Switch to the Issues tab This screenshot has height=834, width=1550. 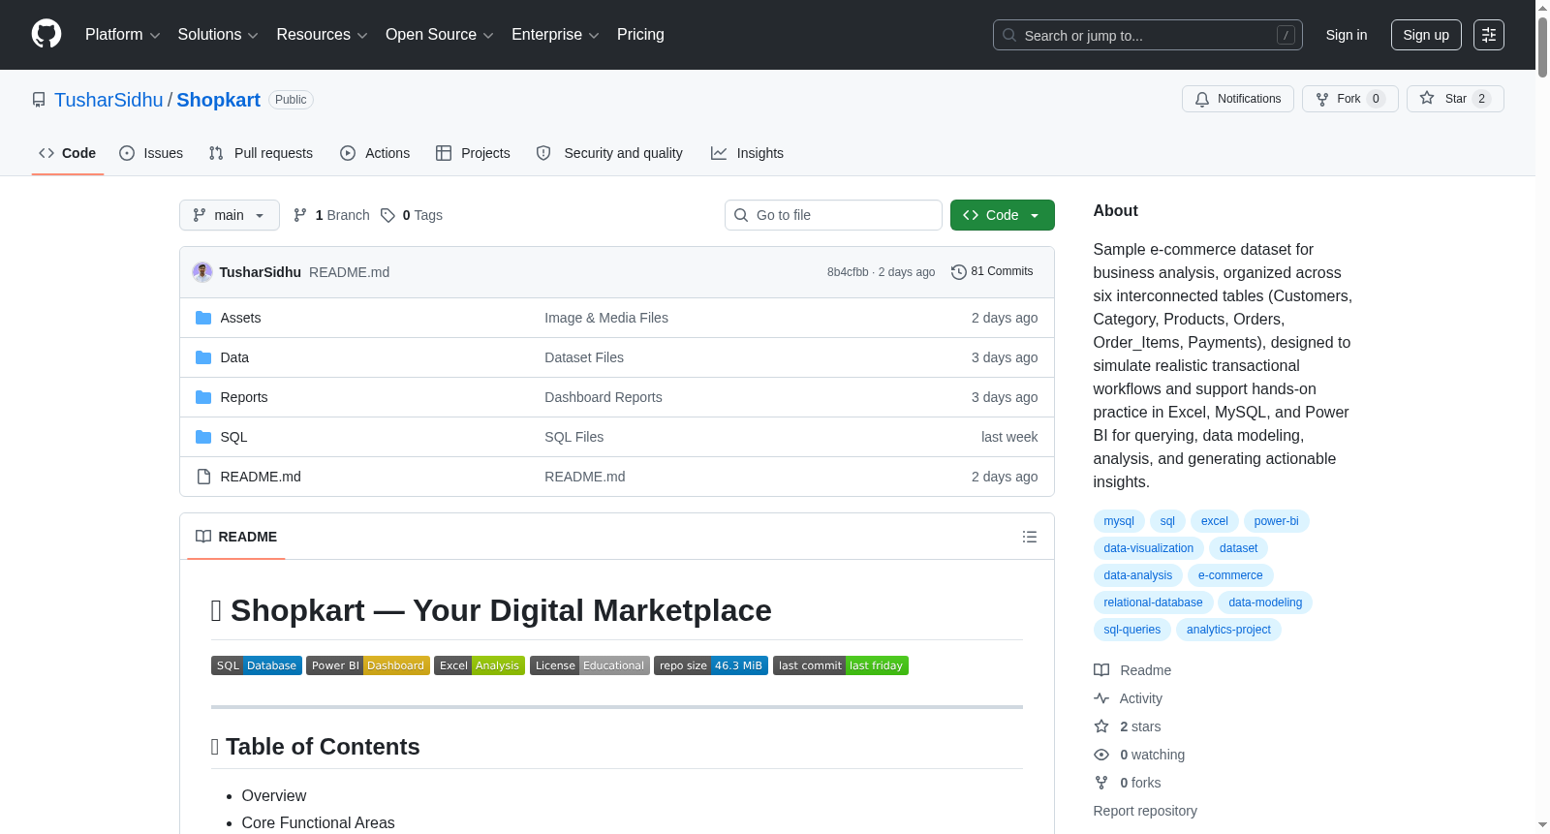click(x=151, y=153)
